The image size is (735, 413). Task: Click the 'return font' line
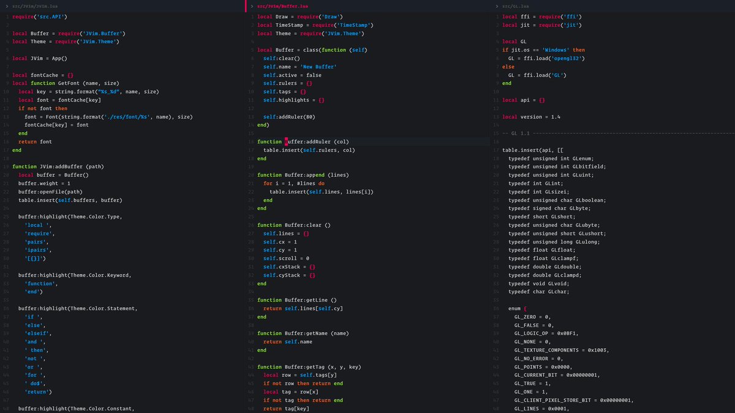[x=35, y=141]
